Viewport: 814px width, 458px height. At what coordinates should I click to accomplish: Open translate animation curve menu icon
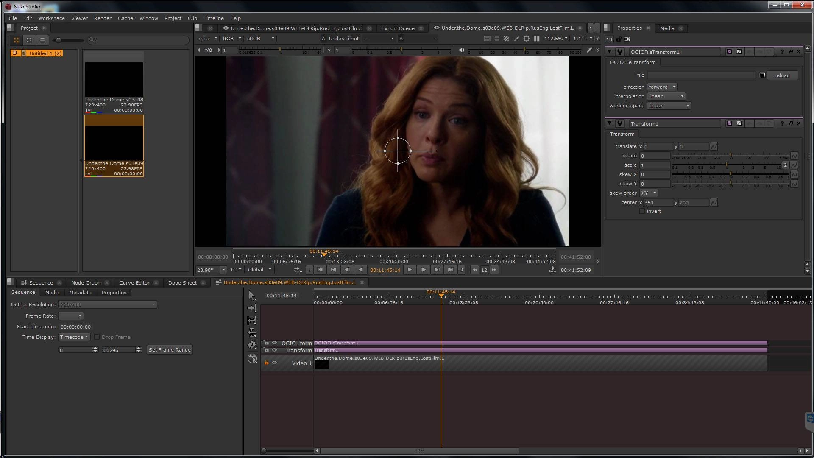coord(714,146)
